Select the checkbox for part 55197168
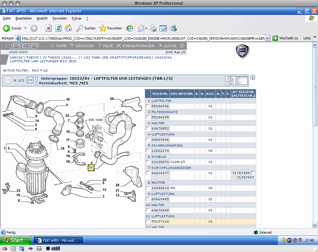The image size is (318, 252). coord(148,221)
